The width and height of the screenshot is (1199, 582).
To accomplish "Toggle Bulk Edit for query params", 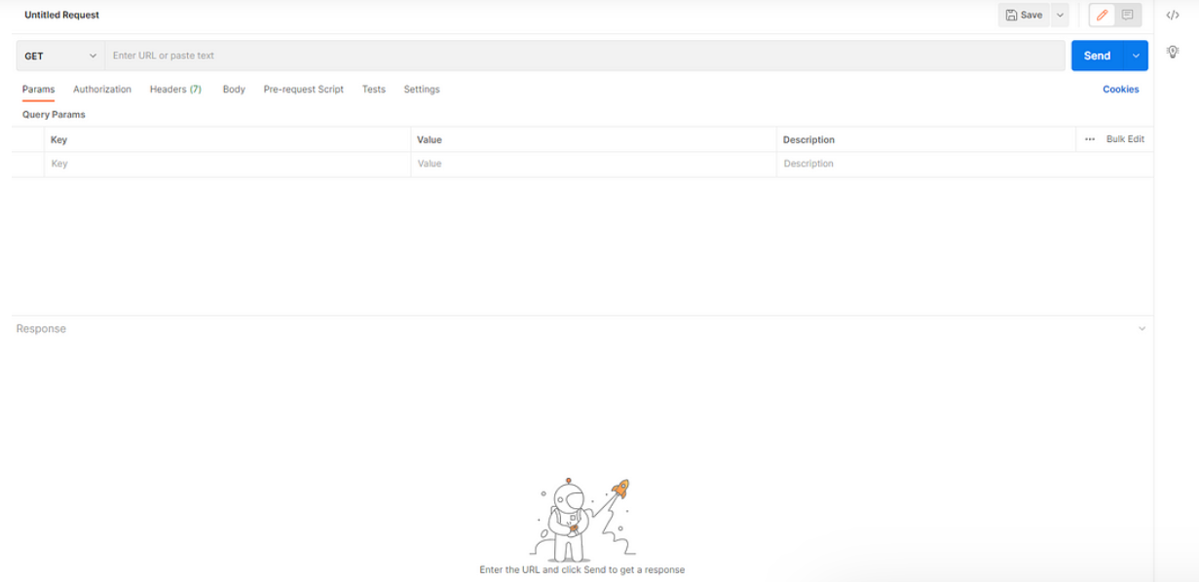I will [x=1125, y=139].
